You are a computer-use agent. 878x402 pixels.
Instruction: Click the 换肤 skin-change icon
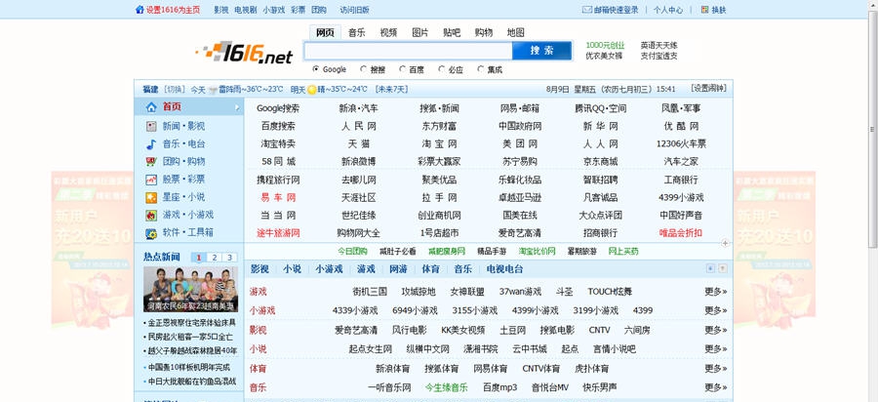(x=704, y=10)
